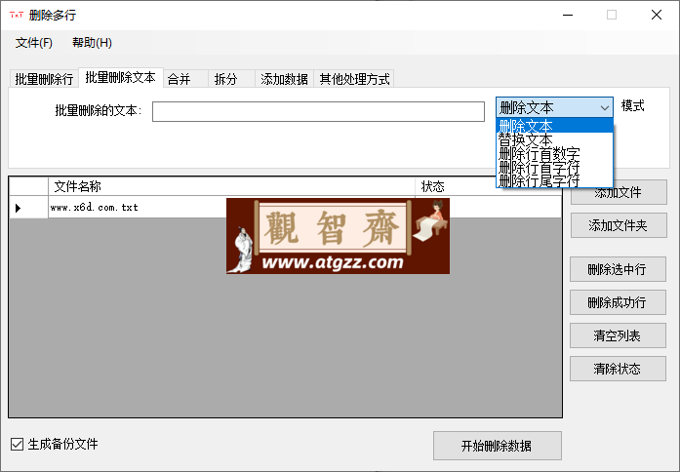Open the 其他处理方式 tab
The height and width of the screenshot is (472, 680).
354,79
